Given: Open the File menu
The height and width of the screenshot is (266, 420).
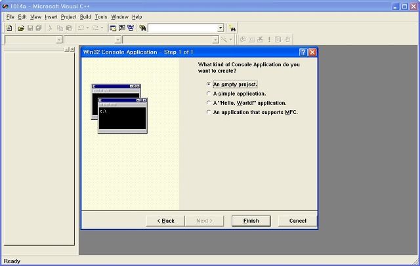Looking at the screenshot, I should pyautogui.click(x=10, y=17).
